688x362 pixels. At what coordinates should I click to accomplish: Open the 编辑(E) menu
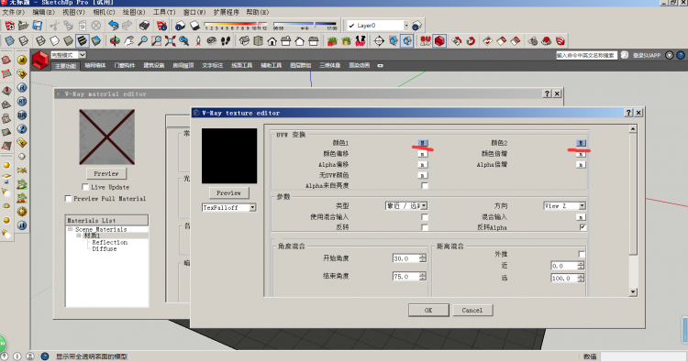43,12
